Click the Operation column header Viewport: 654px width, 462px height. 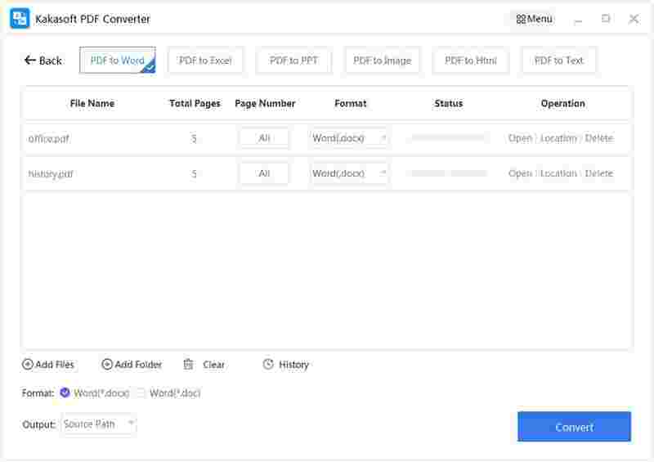pos(563,103)
